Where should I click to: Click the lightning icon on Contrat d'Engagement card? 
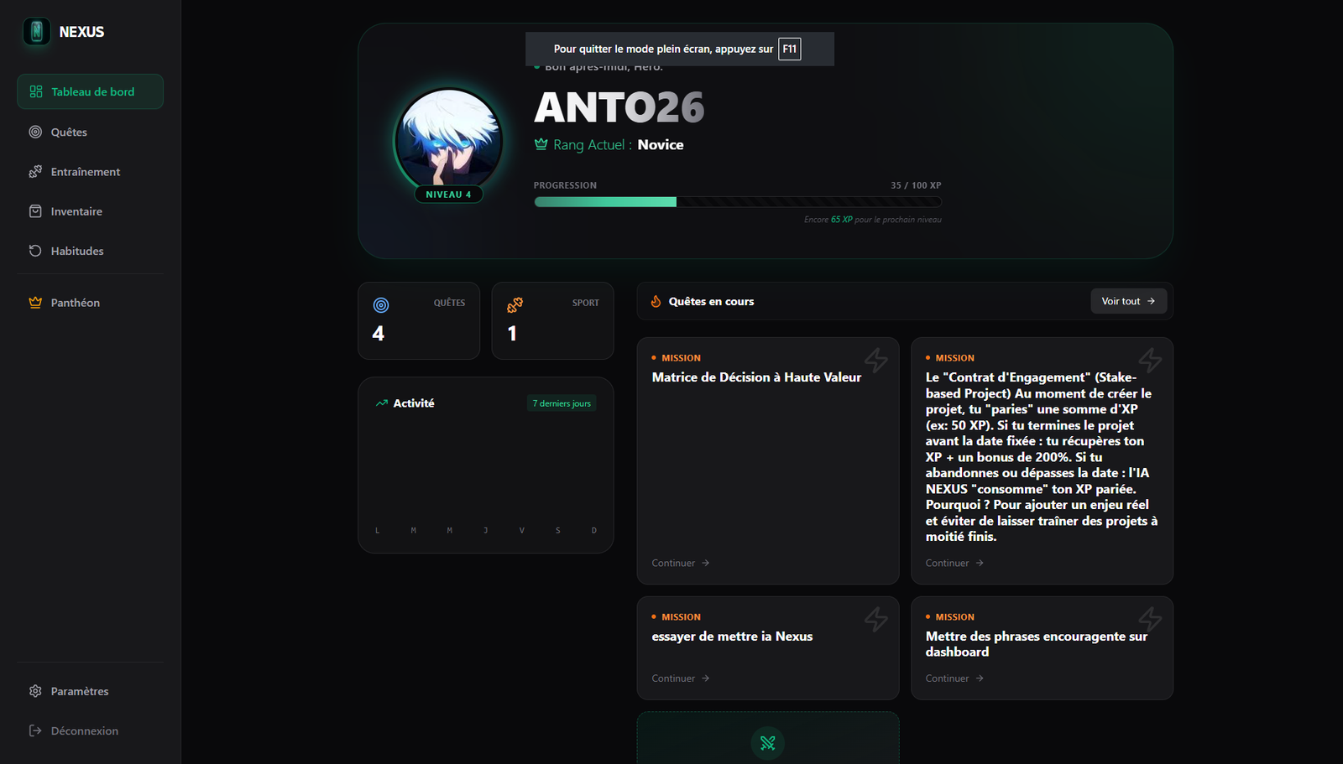point(1151,361)
